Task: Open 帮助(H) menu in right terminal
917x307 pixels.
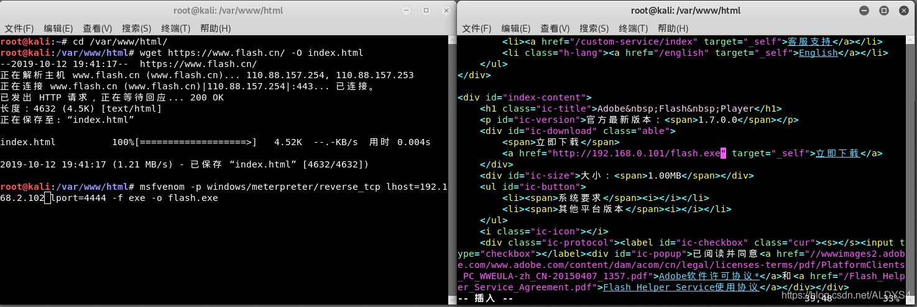Action: coord(673,29)
